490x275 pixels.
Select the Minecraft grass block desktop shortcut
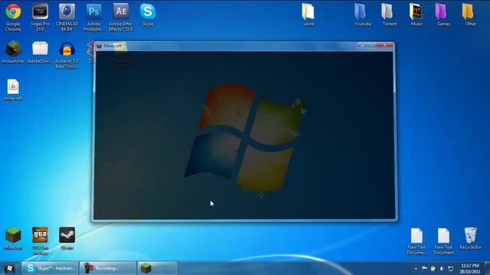point(13,238)
